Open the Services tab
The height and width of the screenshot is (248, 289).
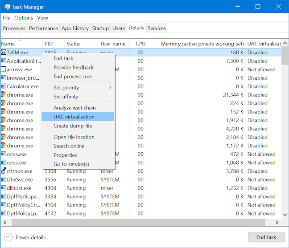[157, 28]
